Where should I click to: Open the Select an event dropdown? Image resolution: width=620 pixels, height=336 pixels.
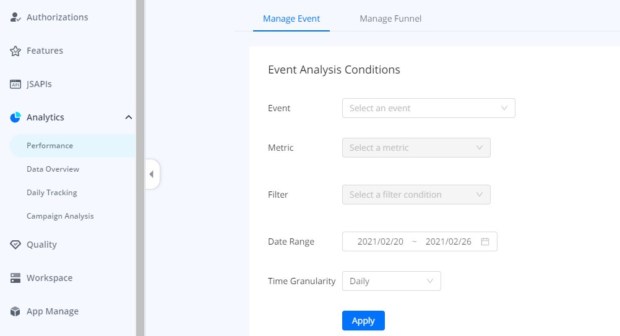pos(428,108)
